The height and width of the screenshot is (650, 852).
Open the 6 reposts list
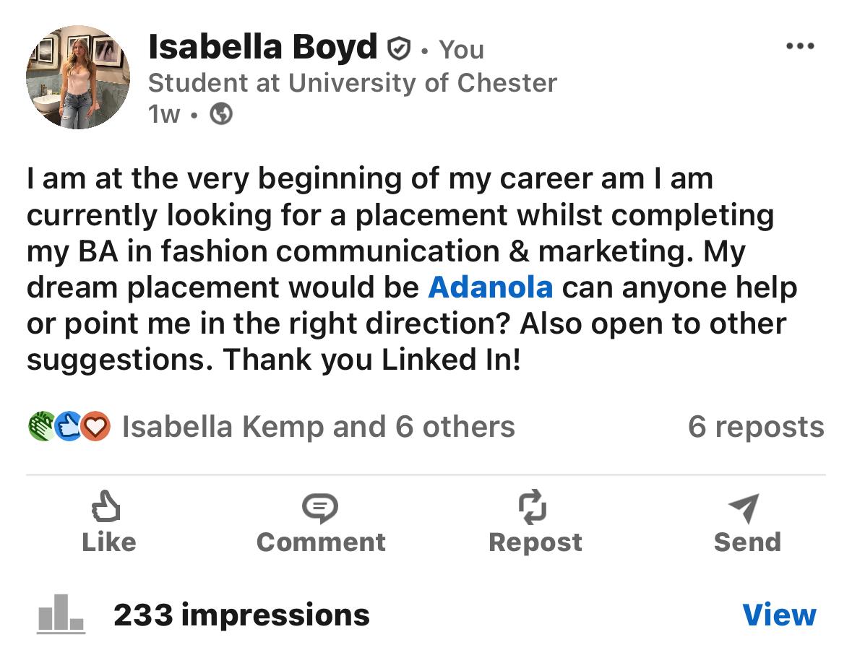click(755, 426)
